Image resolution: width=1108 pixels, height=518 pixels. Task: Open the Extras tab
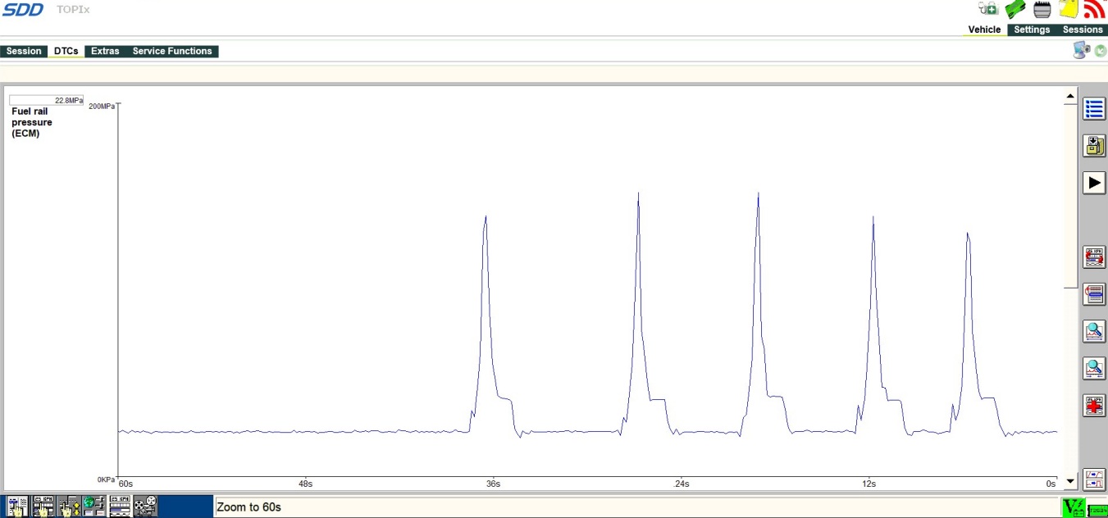[105, 51]
